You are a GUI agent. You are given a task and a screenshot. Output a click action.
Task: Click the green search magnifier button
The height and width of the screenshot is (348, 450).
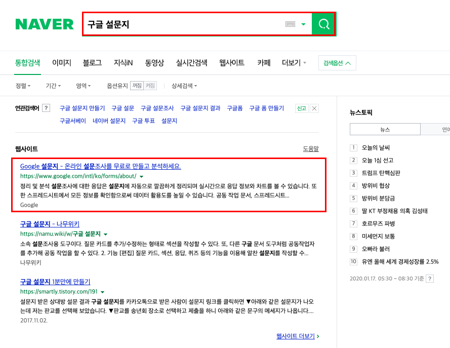(x=323, y=24)
